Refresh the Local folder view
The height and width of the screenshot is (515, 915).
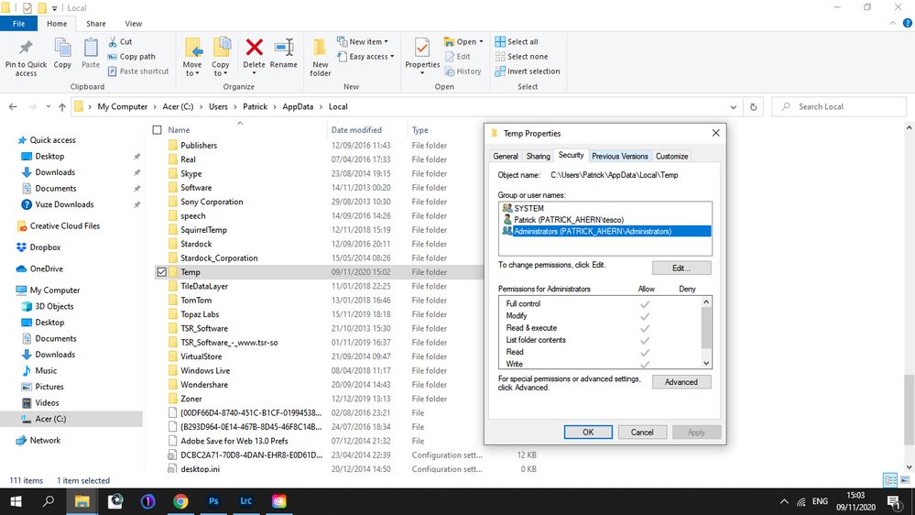pos(754,107)
